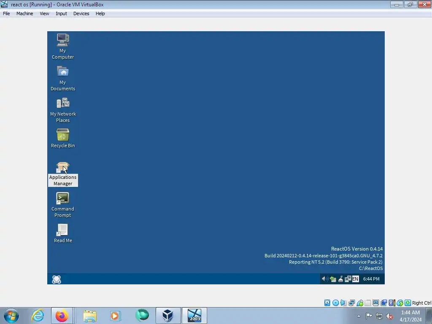Open Windows Explorer from taskbar
This screenshot has width=432, height=324.
90,316
